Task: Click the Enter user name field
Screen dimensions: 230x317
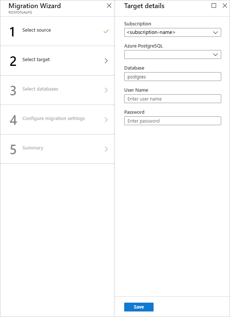Action: (172, 99)
